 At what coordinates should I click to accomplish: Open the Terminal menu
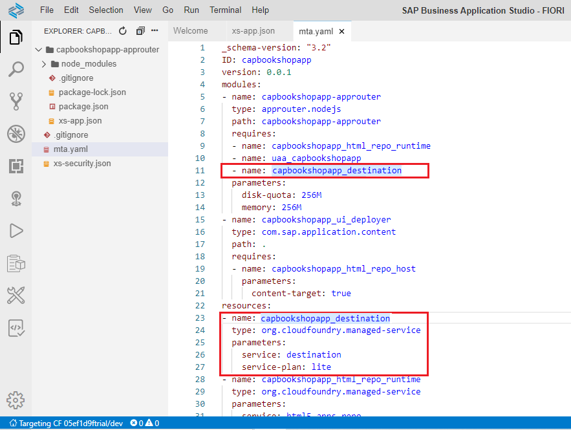click(x=225, y=10)
